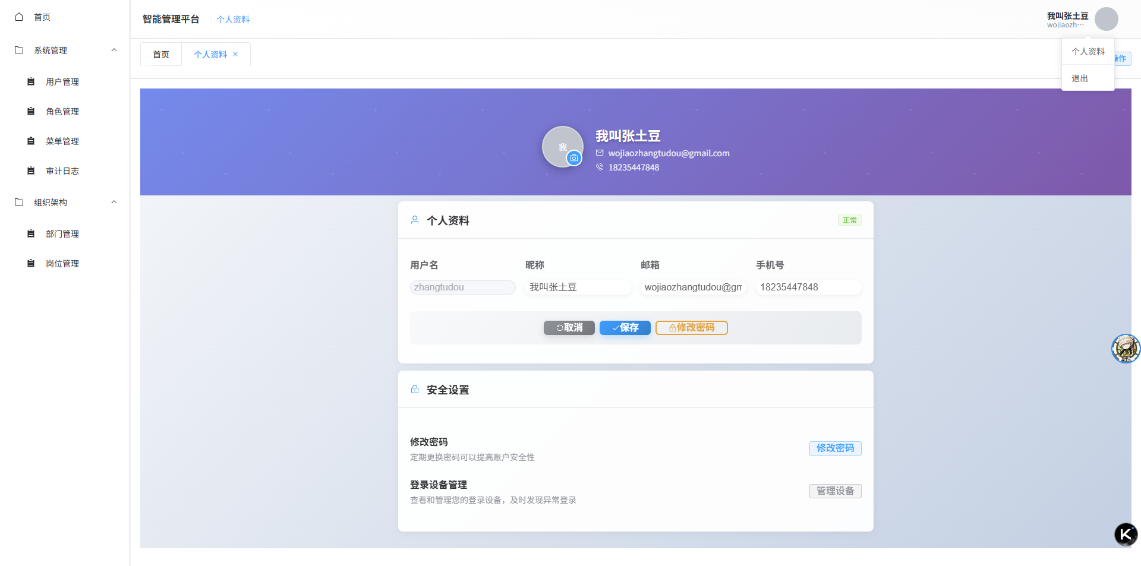Collapse the 系统管理 menu chevron

coord(114,50)
